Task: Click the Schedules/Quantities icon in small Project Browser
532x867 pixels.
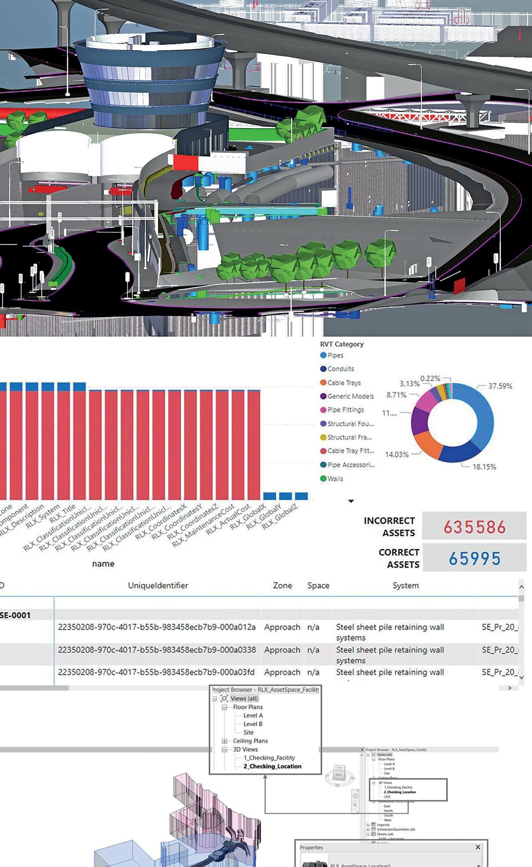Action: [x=374, y=829]
